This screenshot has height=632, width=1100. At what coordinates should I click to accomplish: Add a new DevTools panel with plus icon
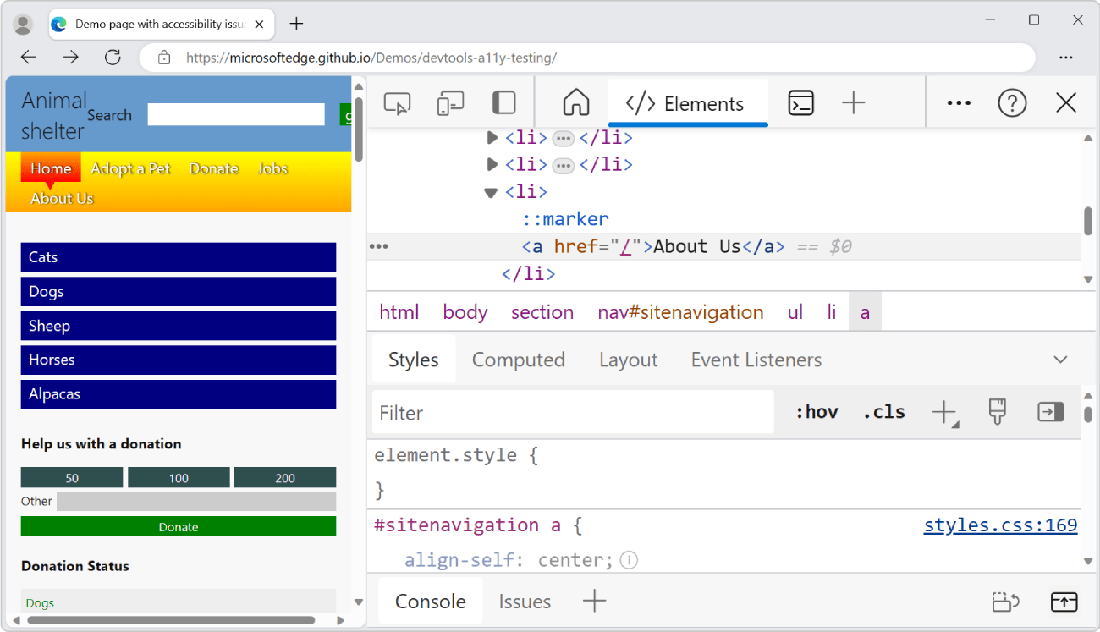853,102
